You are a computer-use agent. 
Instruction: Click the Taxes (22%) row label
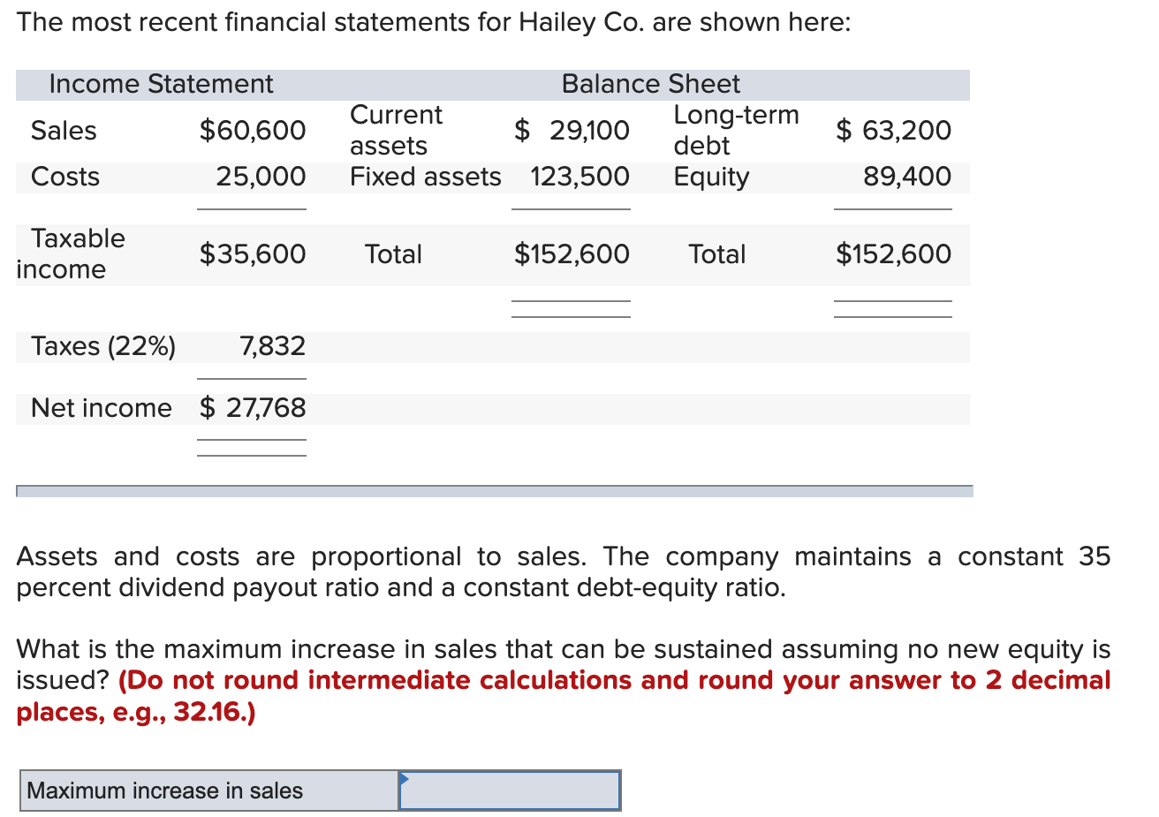tap(103, 346)
